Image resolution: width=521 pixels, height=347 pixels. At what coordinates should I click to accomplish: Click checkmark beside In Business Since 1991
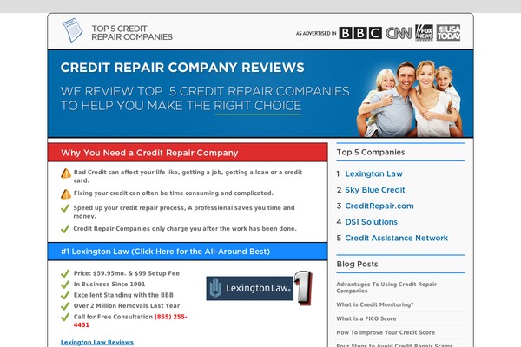tap(65, 285)
